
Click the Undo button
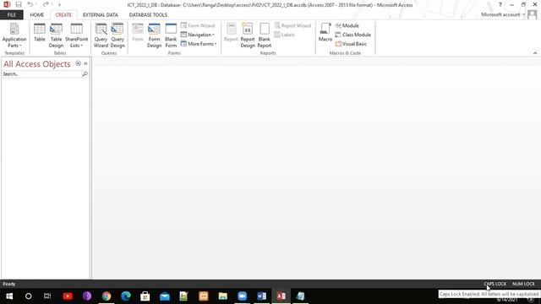coord(30,4)
